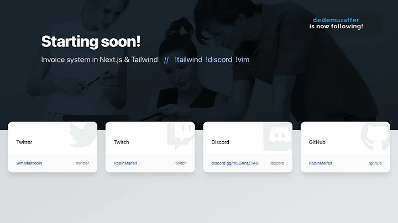The image size is (398, 223).
Task: Click the !twitch command label
Action: (x=180, y=163)
